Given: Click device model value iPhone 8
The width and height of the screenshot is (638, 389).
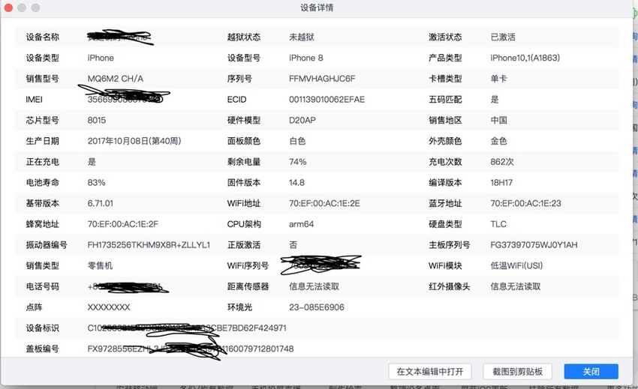Looking at the screenshot, I should coord(306,58).
